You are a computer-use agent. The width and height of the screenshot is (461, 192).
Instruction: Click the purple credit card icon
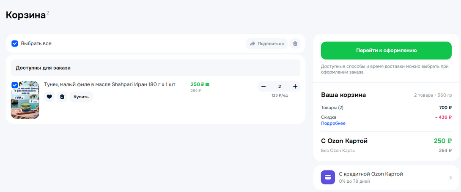[x=328, y=177]
